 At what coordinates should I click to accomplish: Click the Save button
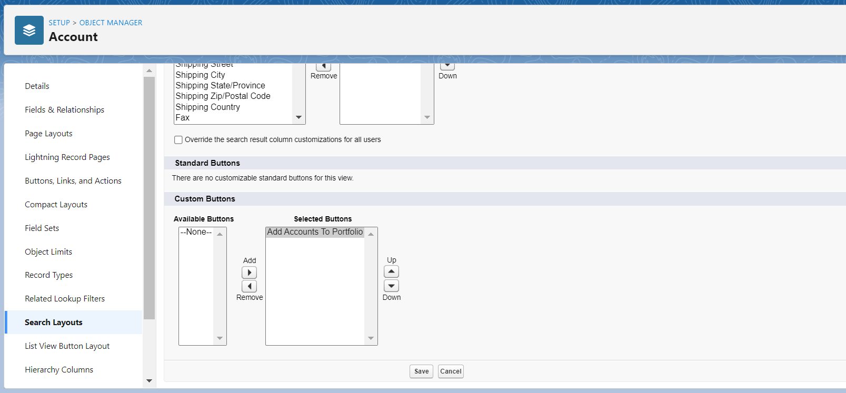point(421,371)
